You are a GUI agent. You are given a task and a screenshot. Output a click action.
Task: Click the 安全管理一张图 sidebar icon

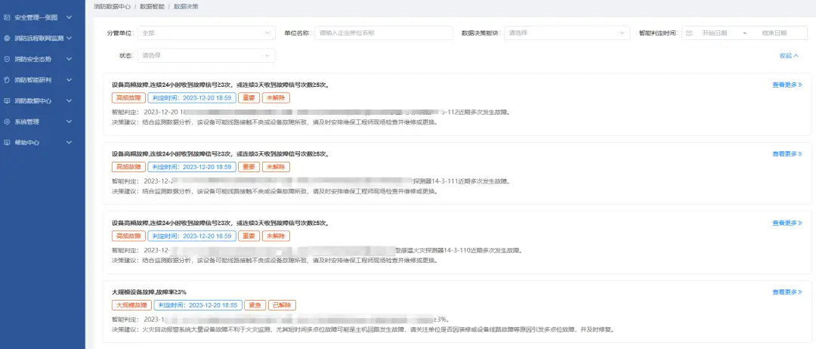click(7, 17)
